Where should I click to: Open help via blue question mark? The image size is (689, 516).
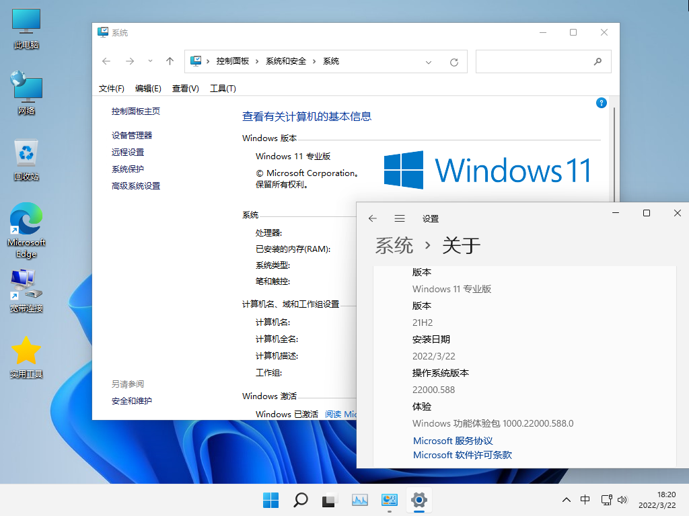(x=601, y=103)
